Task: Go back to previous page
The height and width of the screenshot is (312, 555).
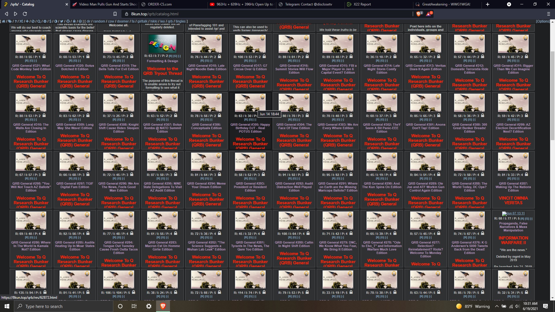Action: 6,14
